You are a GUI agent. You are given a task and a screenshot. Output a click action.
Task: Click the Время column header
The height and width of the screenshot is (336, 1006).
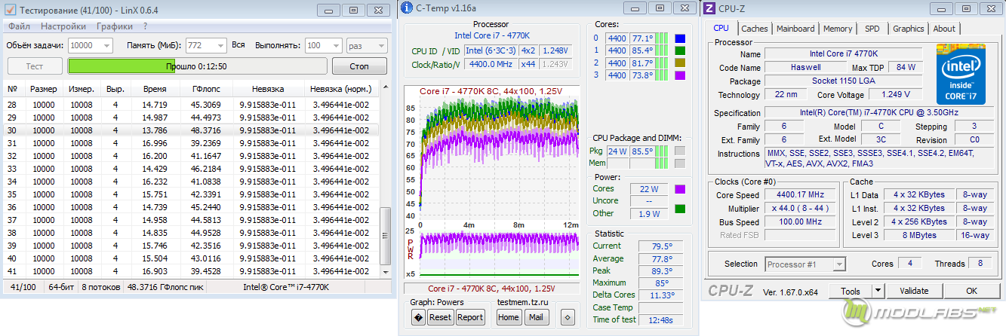pos(155,89)
